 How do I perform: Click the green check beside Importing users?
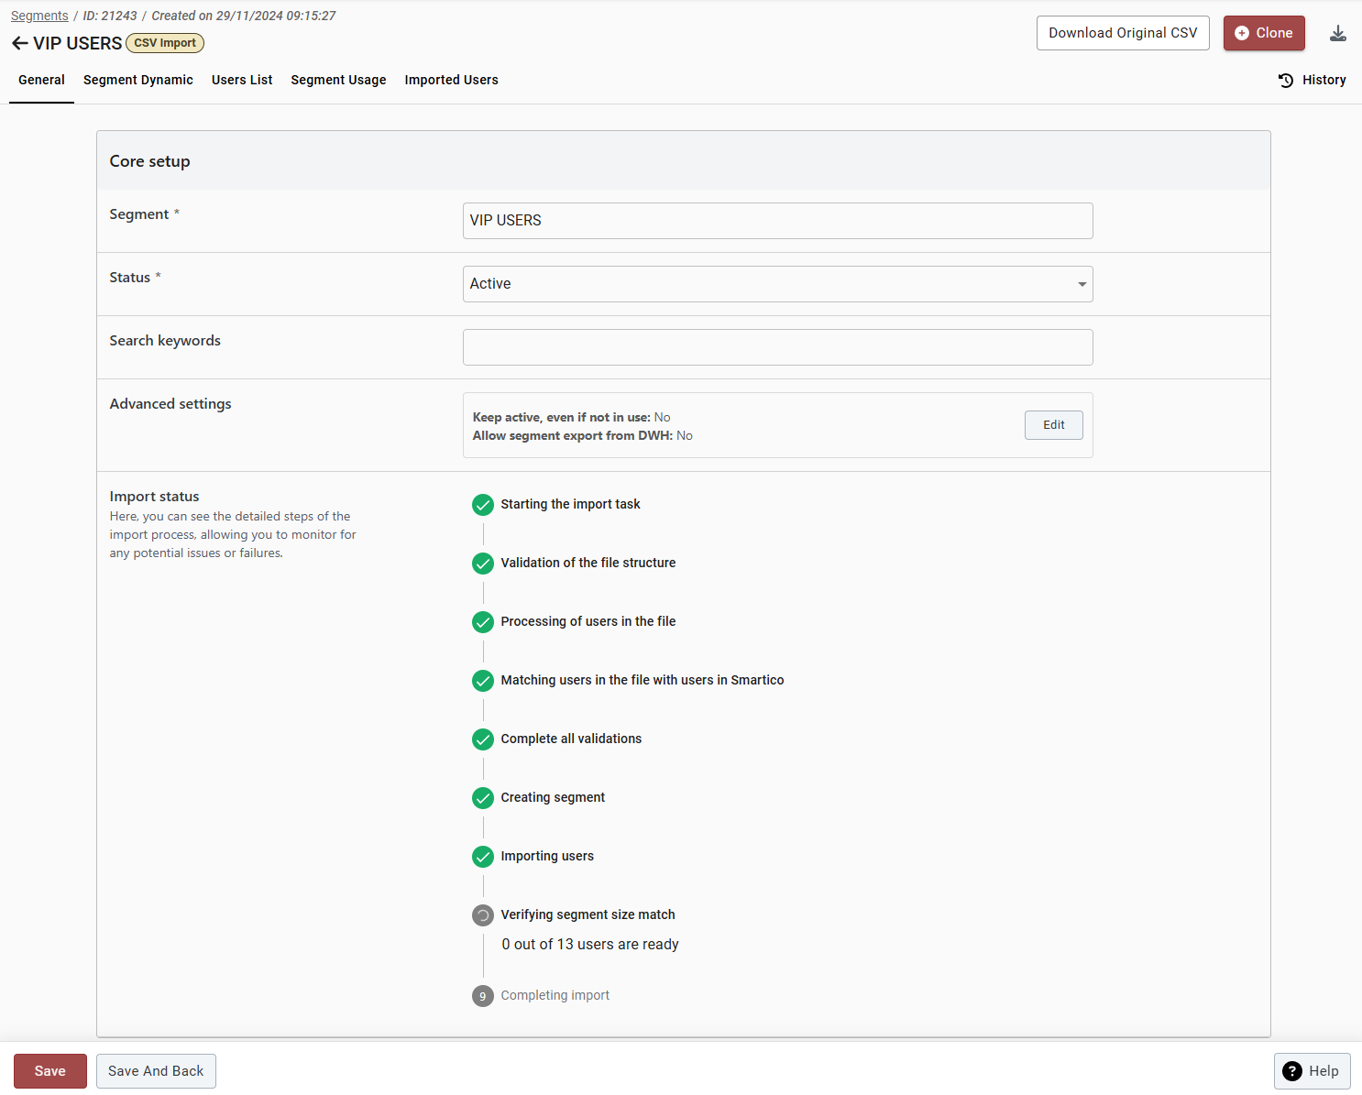point(483,857)
